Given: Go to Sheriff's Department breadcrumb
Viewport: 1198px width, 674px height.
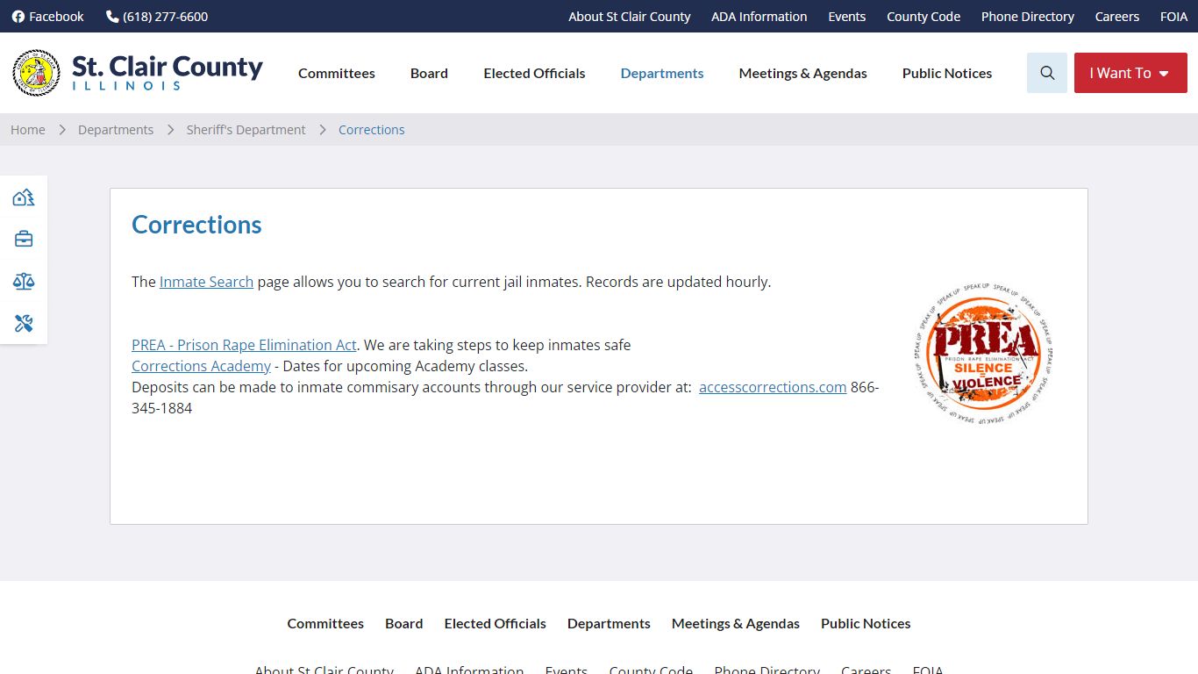Looking at the screenshot, I should (246, 129).
